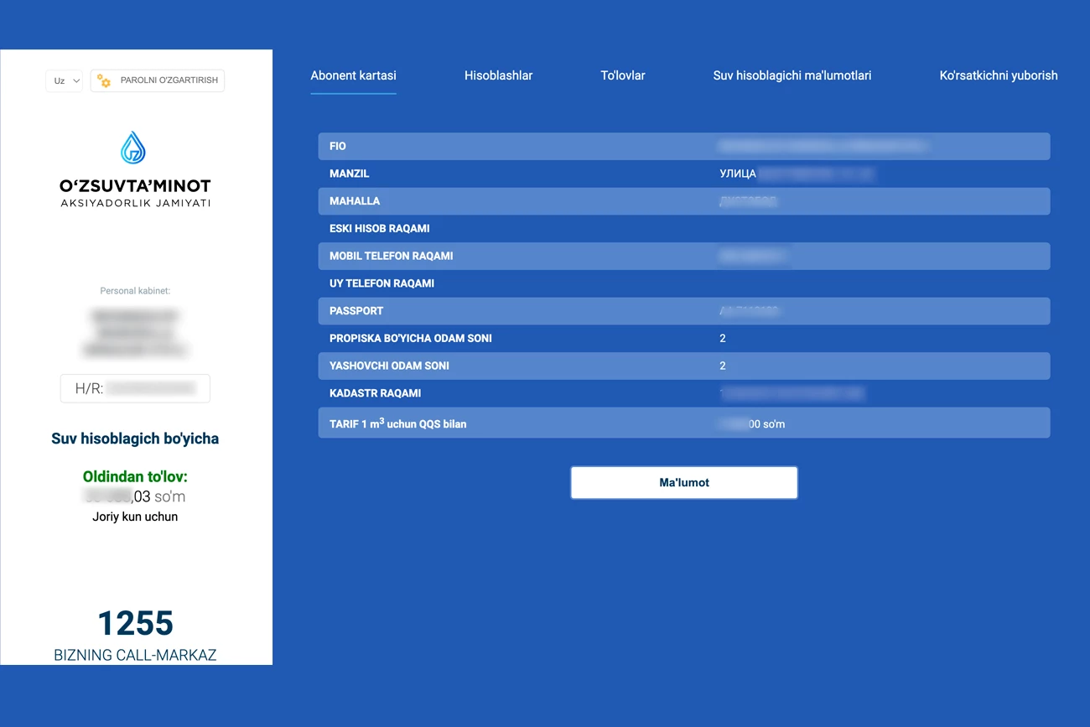
Task: Select the MAHALLA row label
Action: pyautogui.click(x=355, y=201)
